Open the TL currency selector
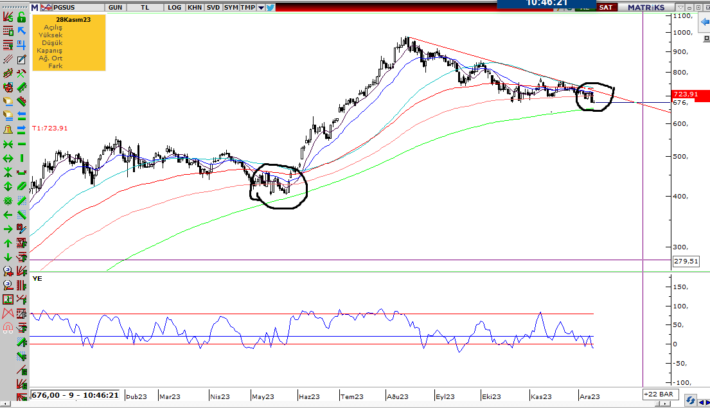 click(x=145, y=7)
